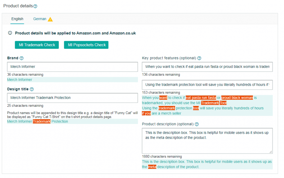Click the help icon next to Brand

[x=22, y=58]
